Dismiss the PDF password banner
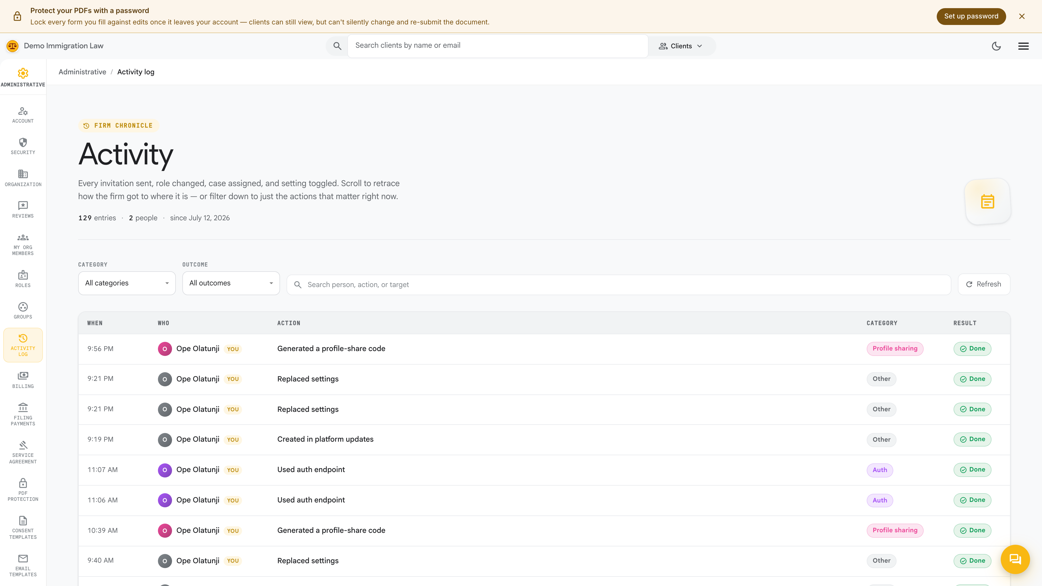 [x=1022, y=16]
